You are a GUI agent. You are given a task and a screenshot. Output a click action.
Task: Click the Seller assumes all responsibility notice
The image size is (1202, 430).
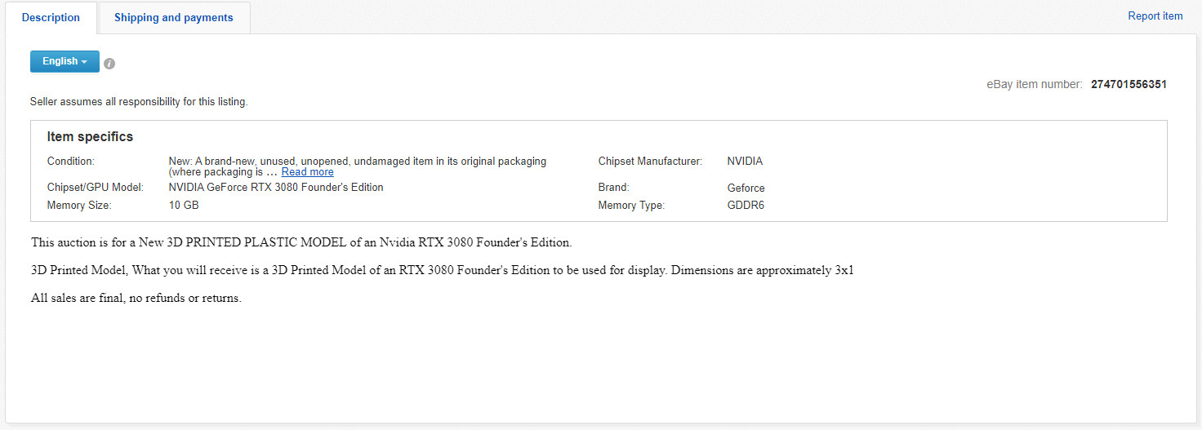(x=139, y=102)
